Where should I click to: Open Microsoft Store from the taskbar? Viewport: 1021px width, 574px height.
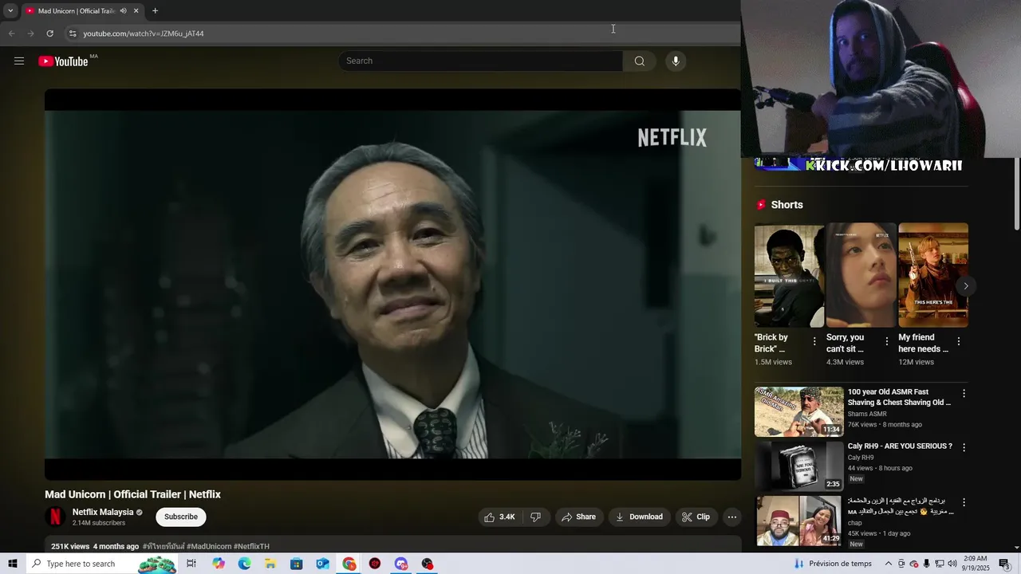pos(296,564)
